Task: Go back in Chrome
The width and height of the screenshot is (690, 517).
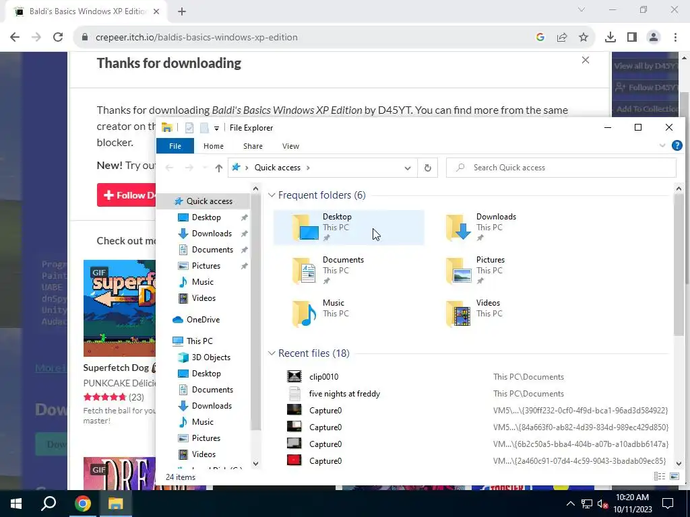Action: pos(15,38)
